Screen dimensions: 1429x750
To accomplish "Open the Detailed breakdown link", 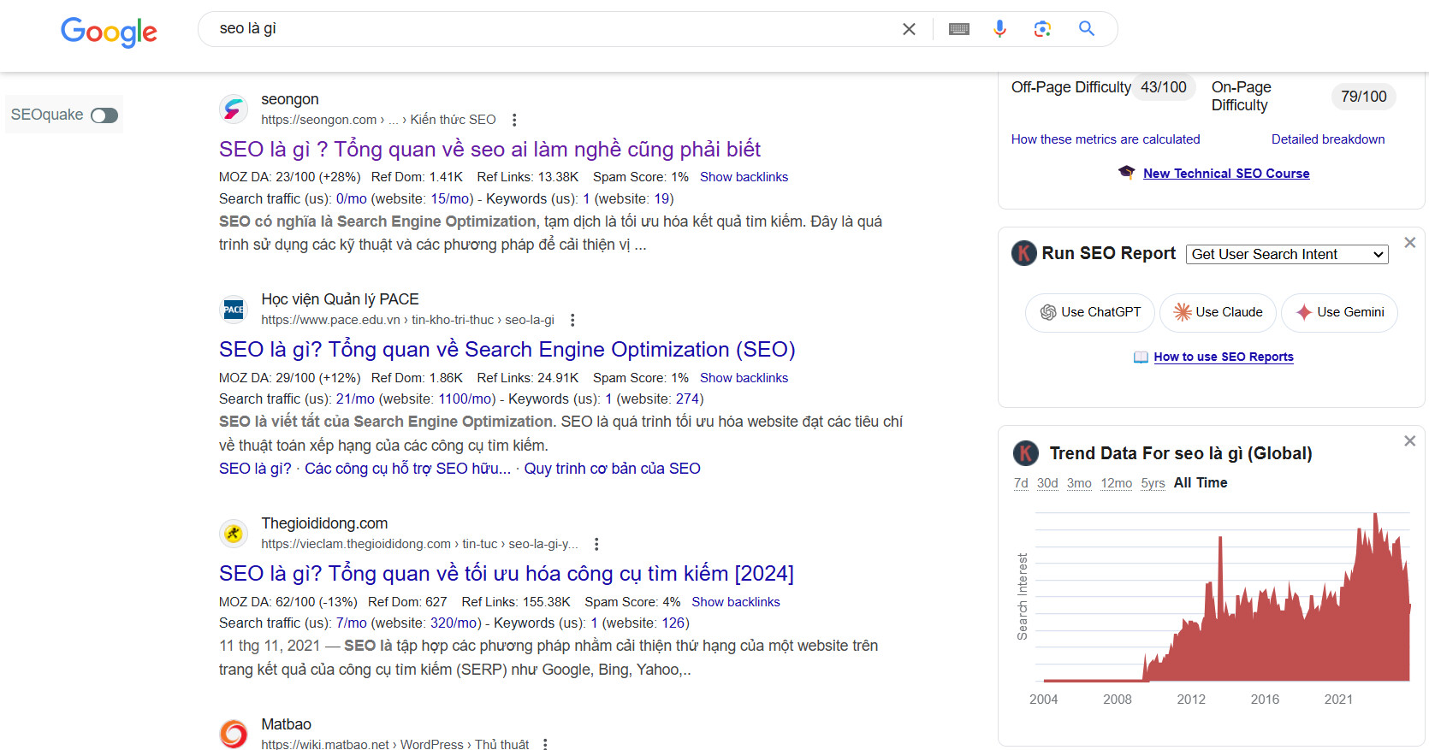I will (1328, 139).
